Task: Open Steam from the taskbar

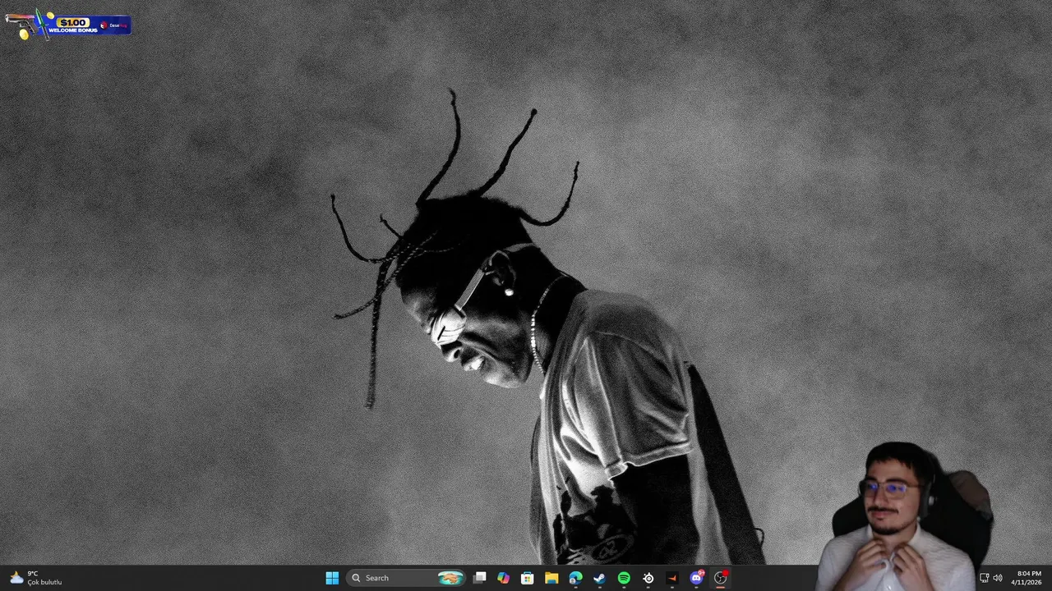Action: tap(600, 578)
